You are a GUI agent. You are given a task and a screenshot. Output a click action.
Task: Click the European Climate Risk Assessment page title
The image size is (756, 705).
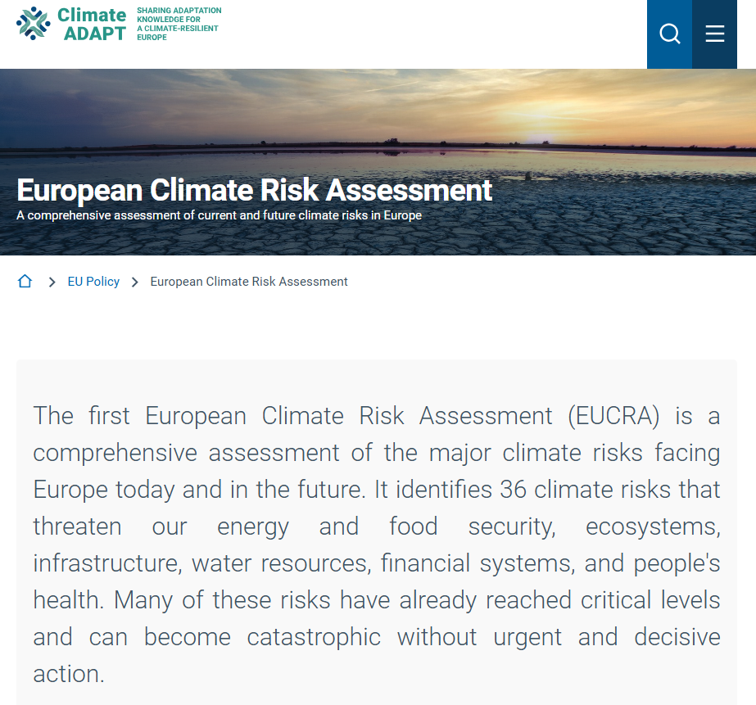[253, 190]
